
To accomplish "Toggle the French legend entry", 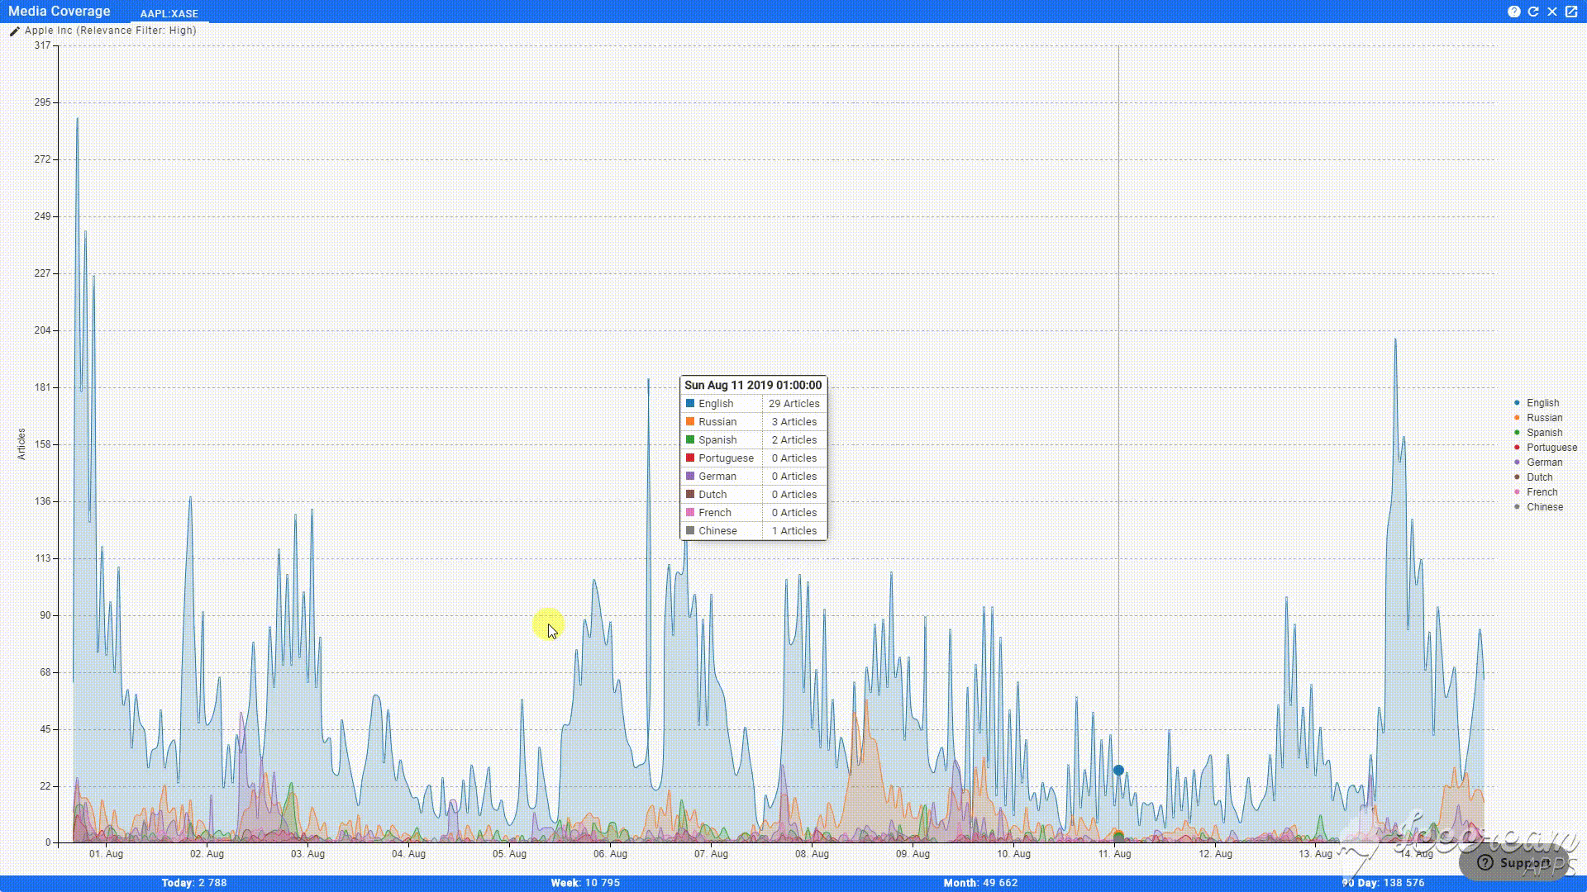I will click(x=1541, y=492).
